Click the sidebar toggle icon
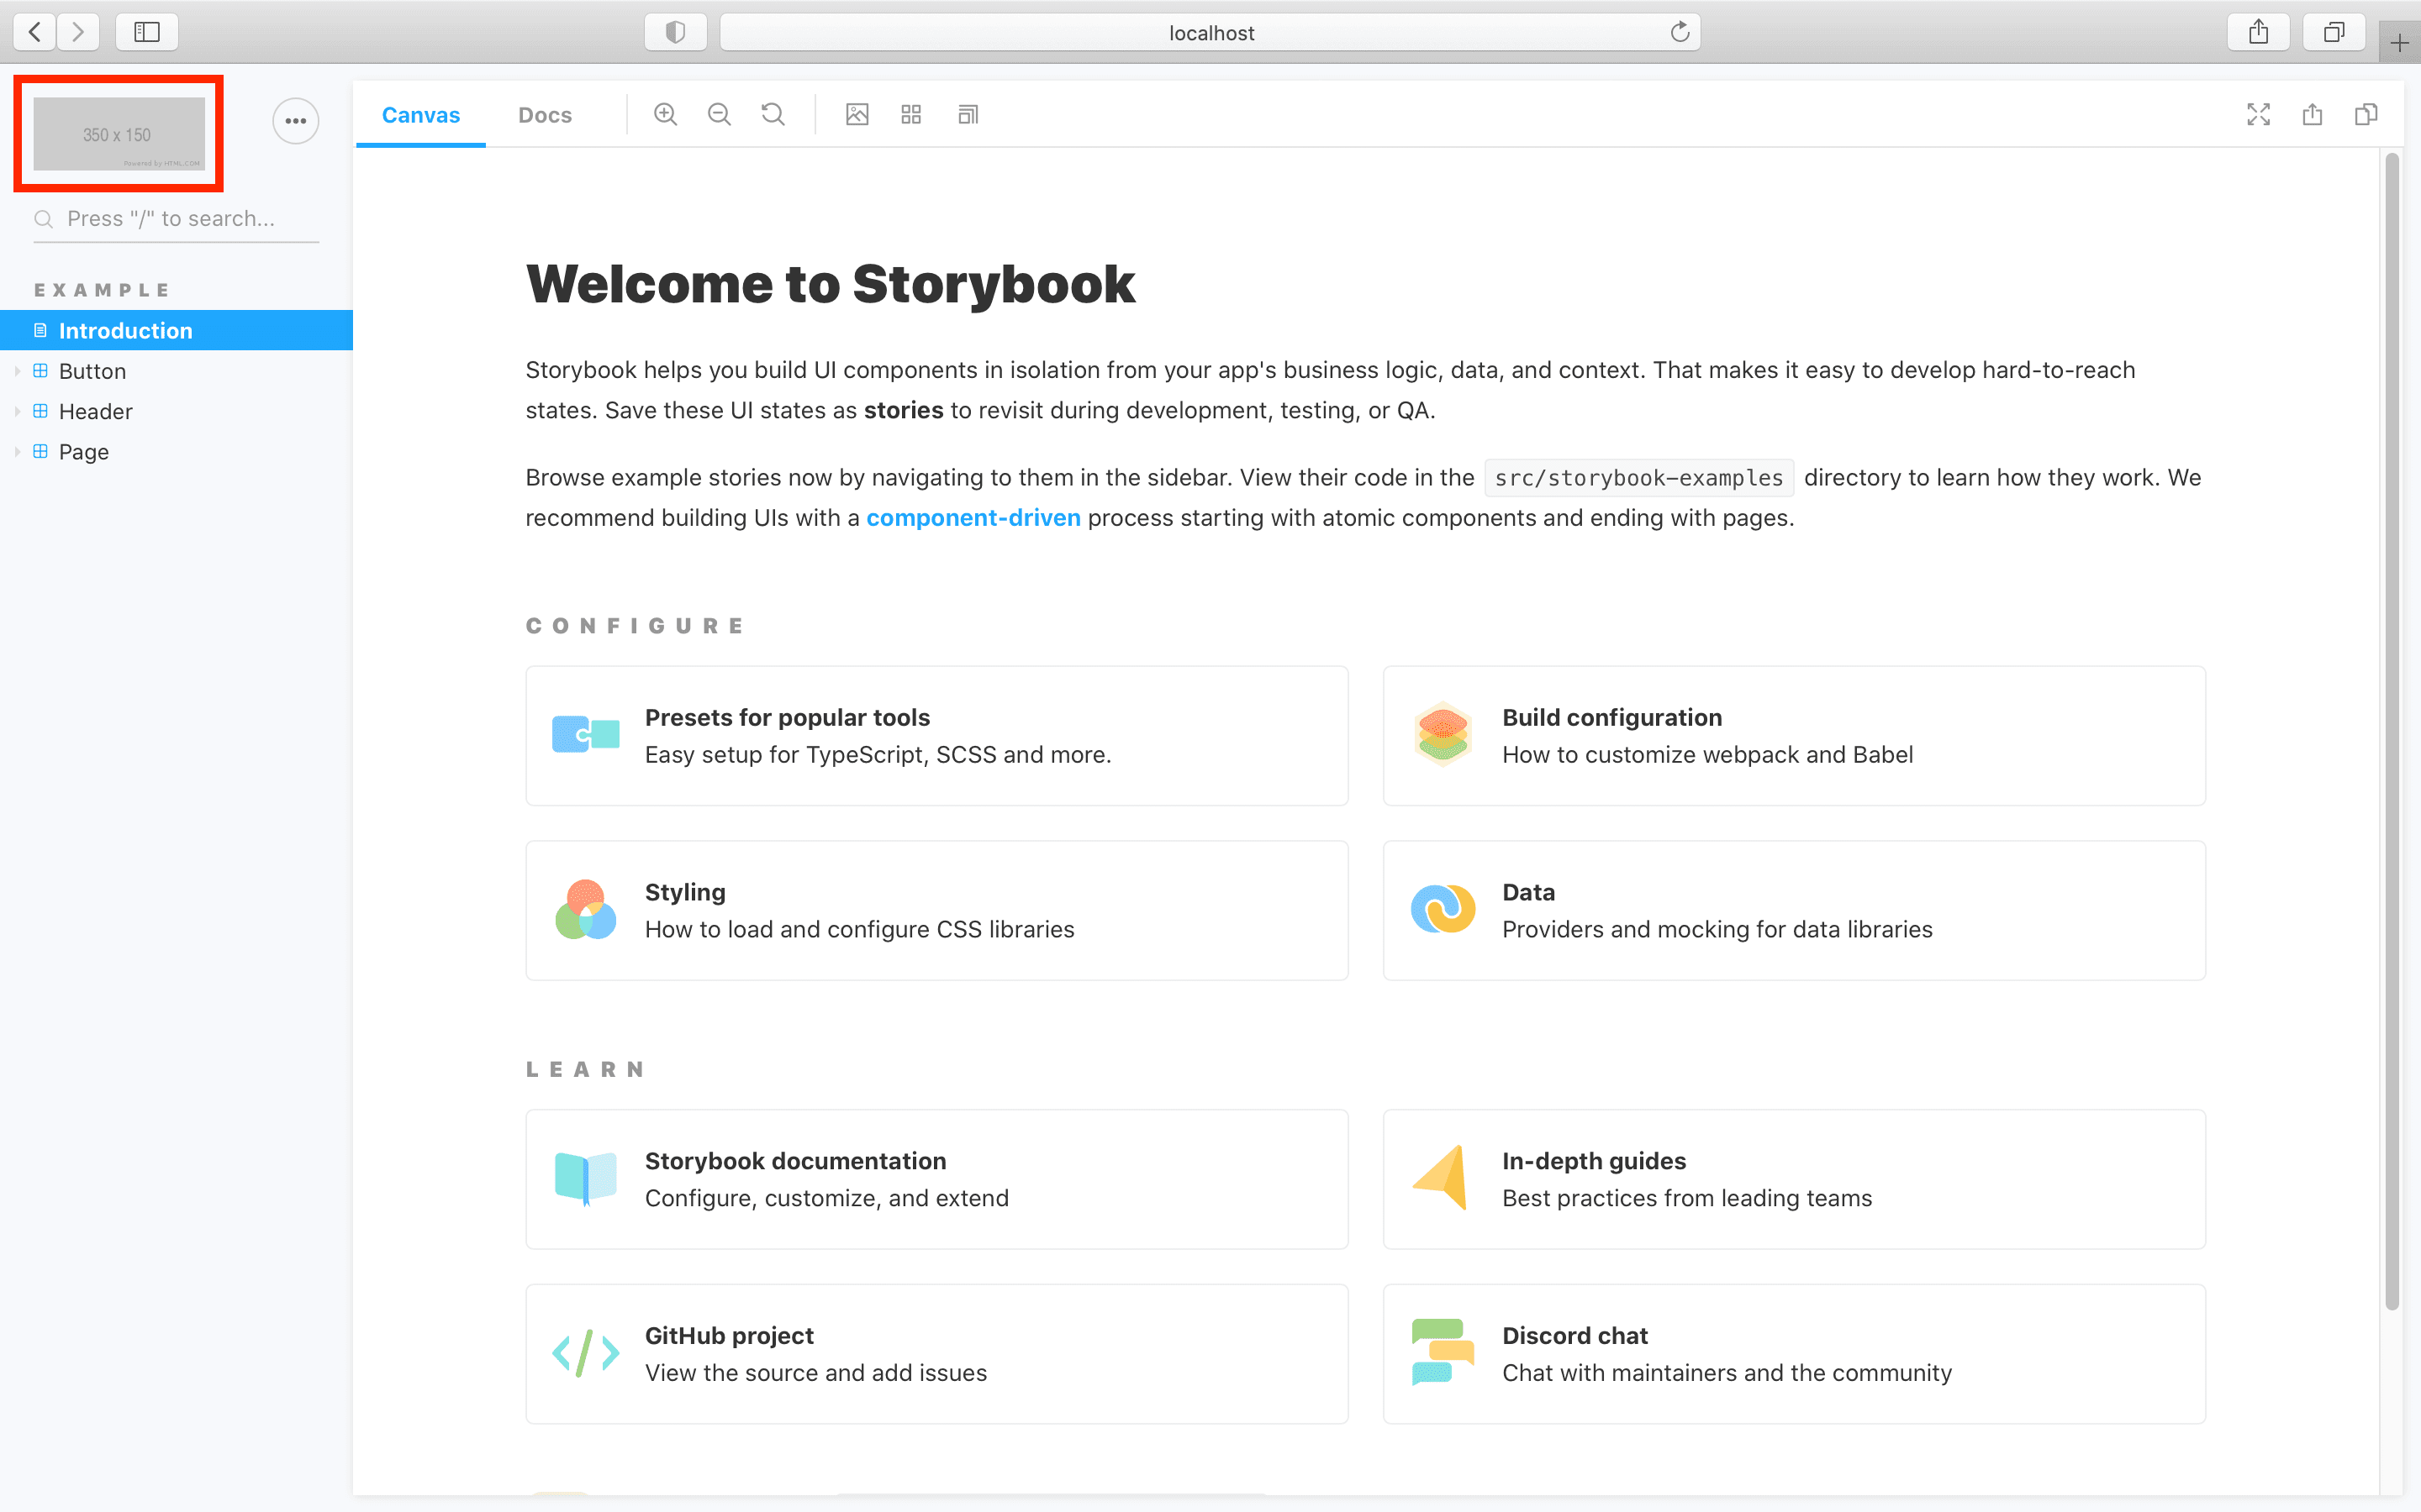The image size is (2421, 1512). click(x=148, y=31)
